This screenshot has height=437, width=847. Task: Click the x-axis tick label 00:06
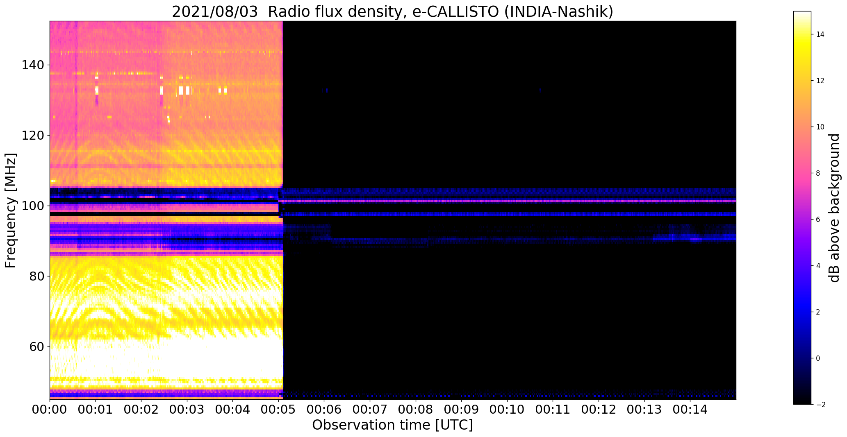(x=324, y=410)
